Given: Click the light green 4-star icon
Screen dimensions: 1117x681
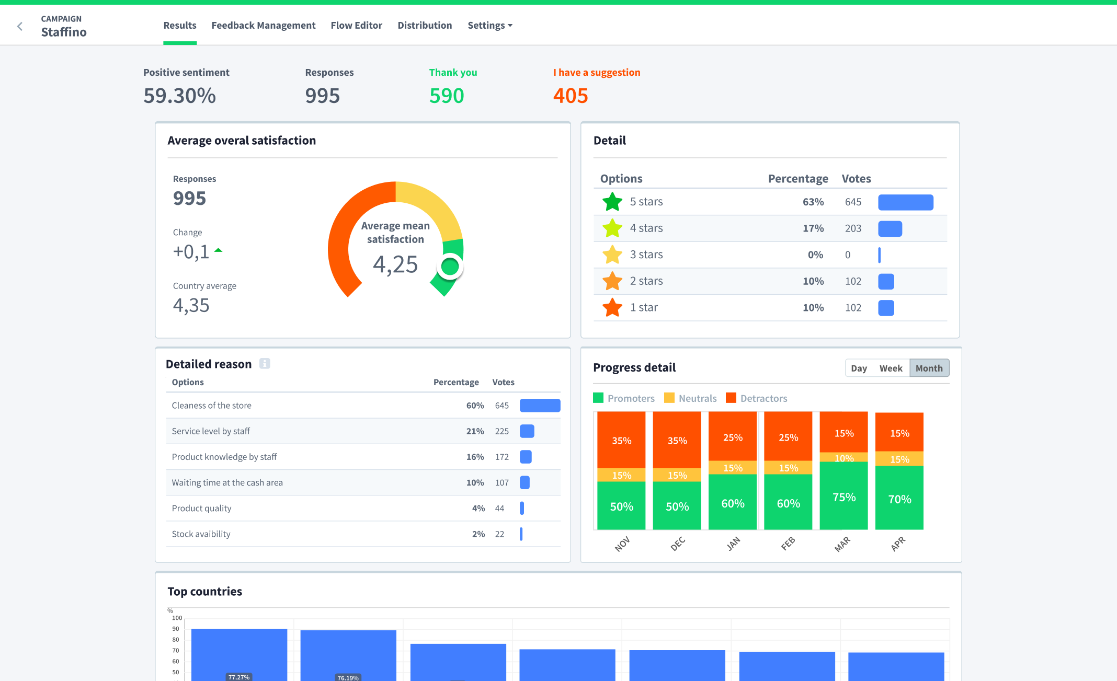Looking at the screenshot, I should (x=612, y=228).
